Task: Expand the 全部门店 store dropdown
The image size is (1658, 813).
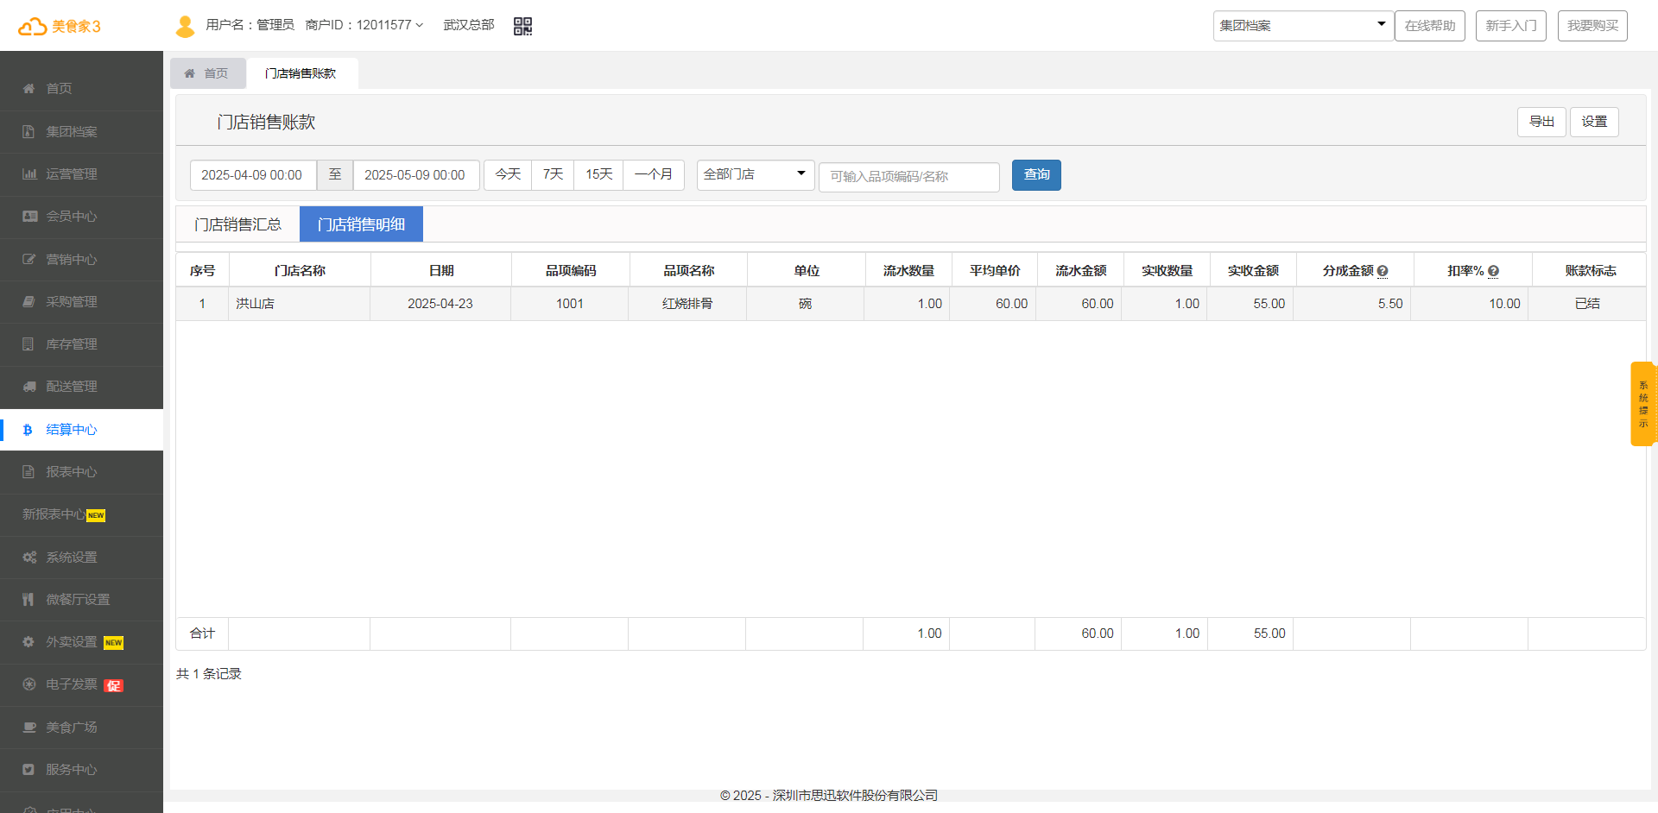Action: pyautogui.click(x=755, y=174)
